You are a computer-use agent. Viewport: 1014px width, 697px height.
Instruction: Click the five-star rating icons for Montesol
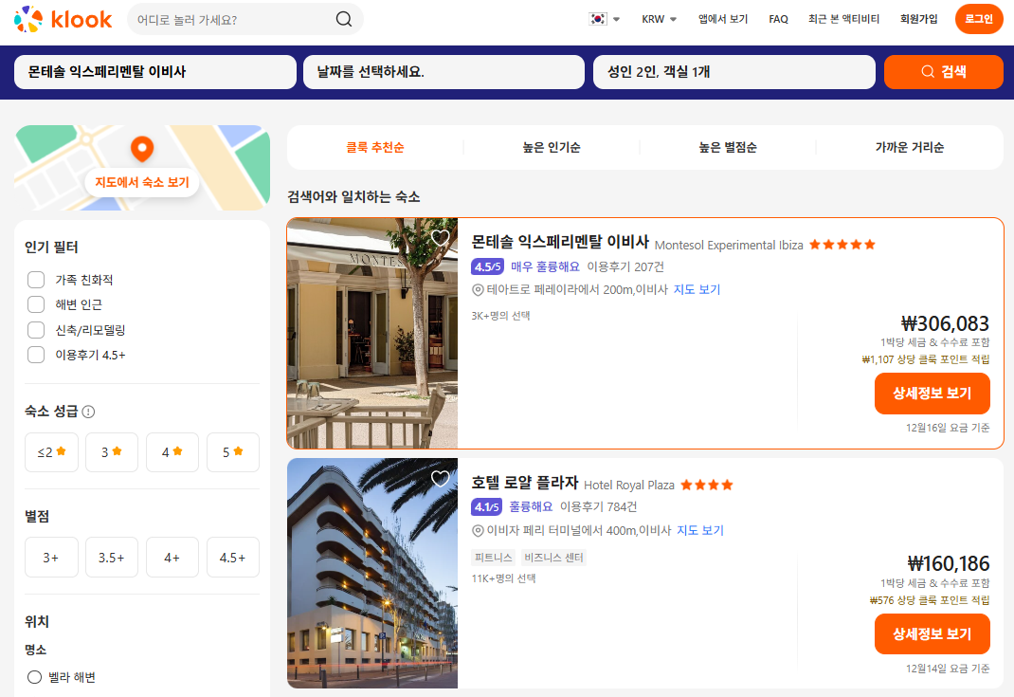pos(842,244)
